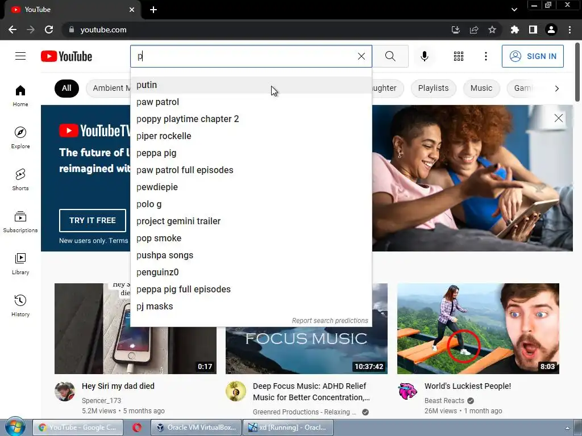The height and width of the screenshot is (436, 582).
Task: Select the All filter chip
Action: (x=66, y=88)
